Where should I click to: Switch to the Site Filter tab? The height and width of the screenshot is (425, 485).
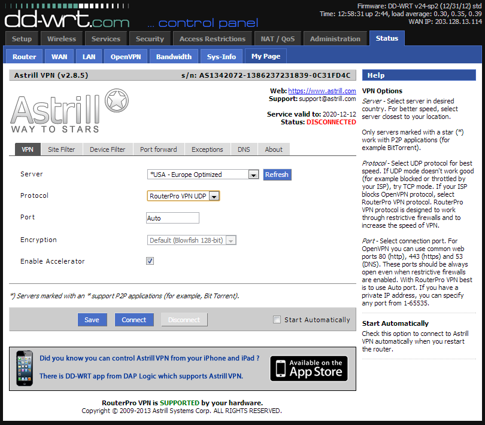click(x=62, y=149)
